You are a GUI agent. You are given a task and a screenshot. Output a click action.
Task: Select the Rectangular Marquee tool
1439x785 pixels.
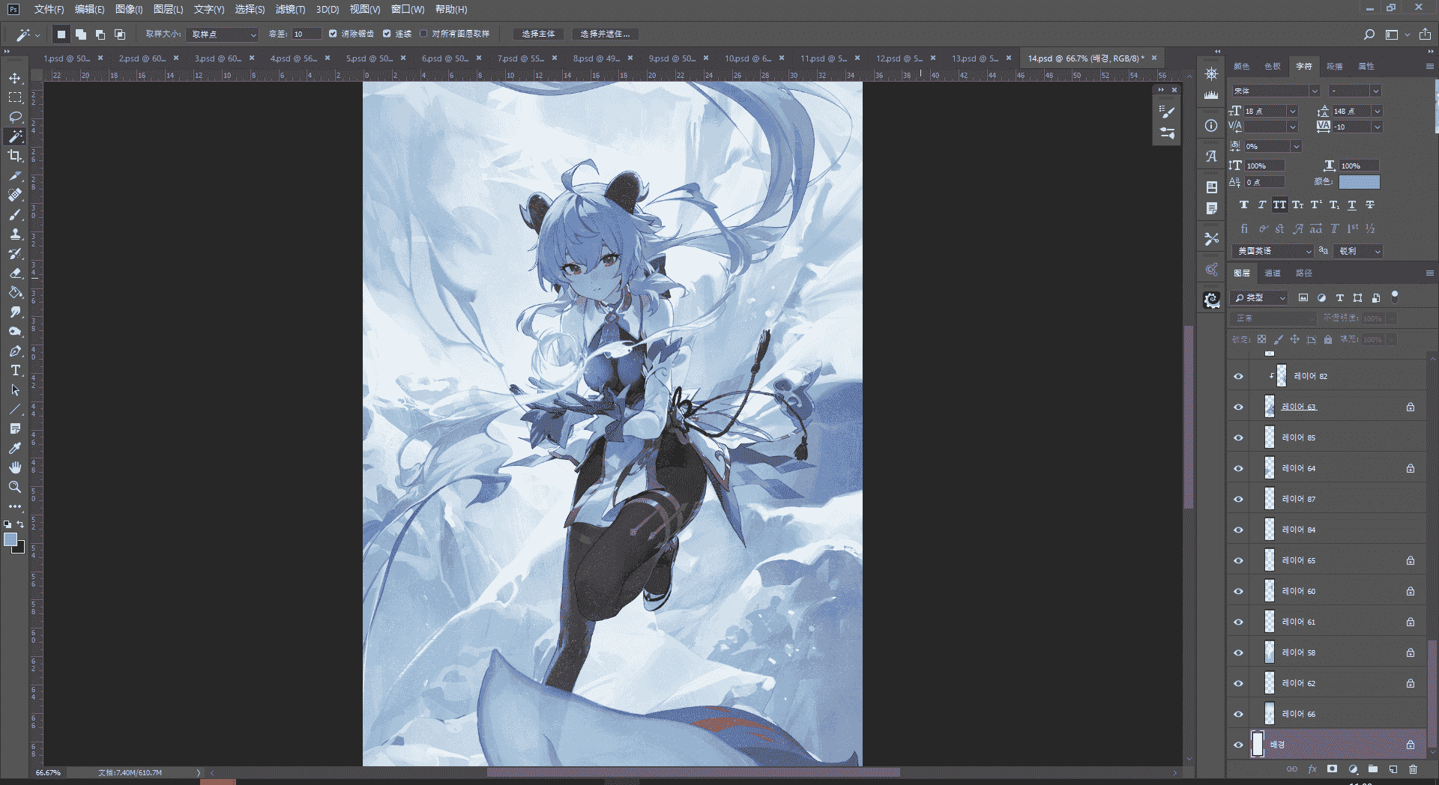coord(15,97)
